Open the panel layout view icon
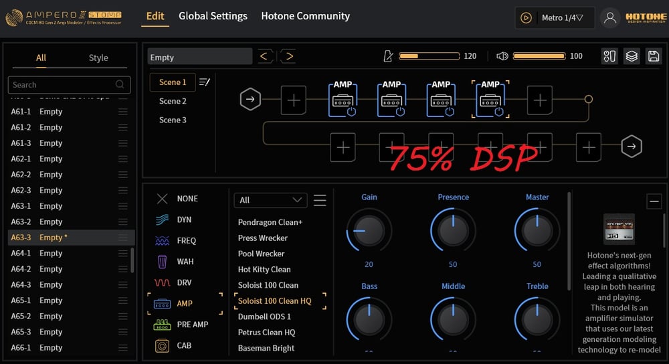 609,56
